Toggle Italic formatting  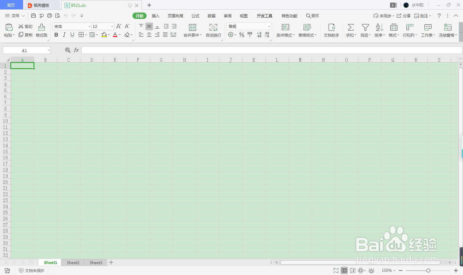[64, 35]
